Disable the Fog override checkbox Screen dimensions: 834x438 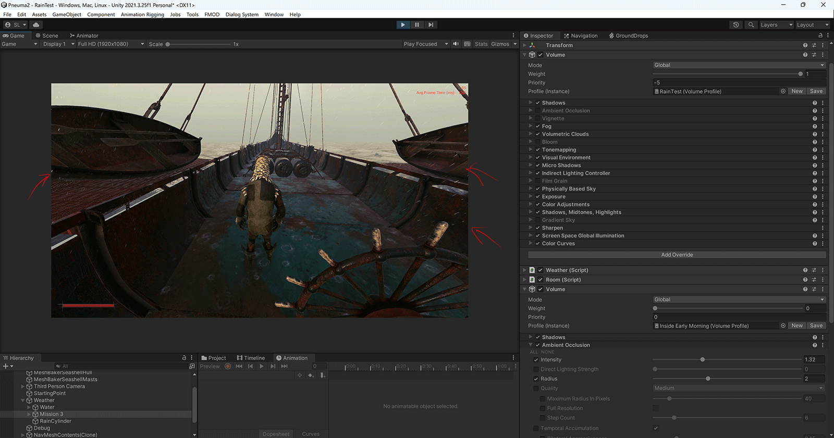[537, 126]
